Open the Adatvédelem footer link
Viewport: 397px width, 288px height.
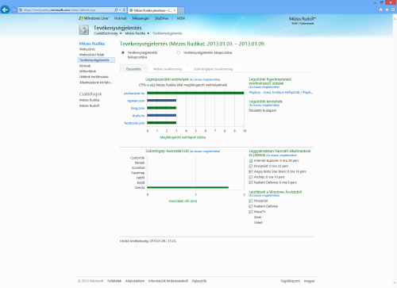point(135,281)
